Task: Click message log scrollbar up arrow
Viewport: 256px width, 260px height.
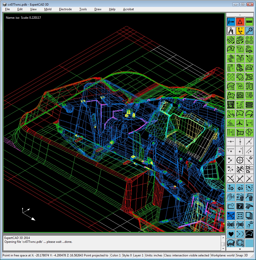Action: click(x=223, y=238)
